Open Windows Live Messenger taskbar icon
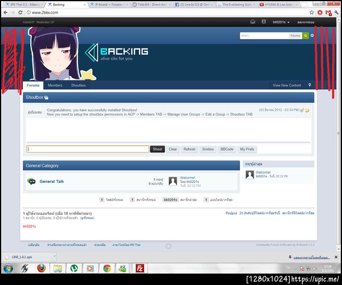This screenshot has width=342, height=285. click(123, 268)
